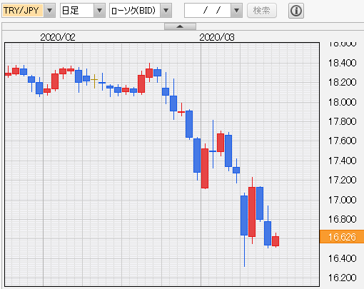Click the 18.200 price axis label

[342, 82]
